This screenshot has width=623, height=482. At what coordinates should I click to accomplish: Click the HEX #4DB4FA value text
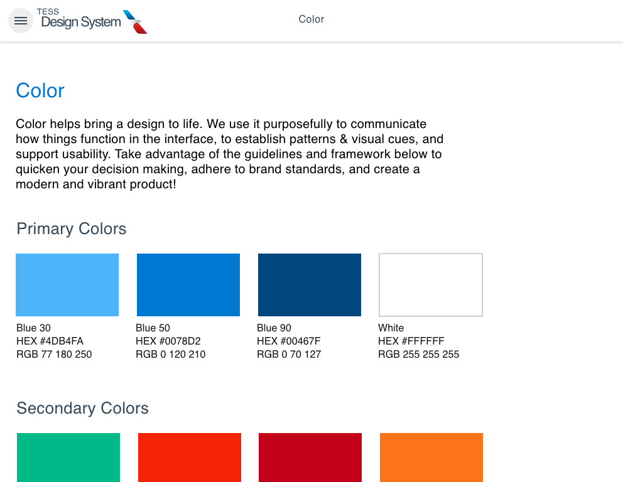pyautogui.click(x=50, y=341)
